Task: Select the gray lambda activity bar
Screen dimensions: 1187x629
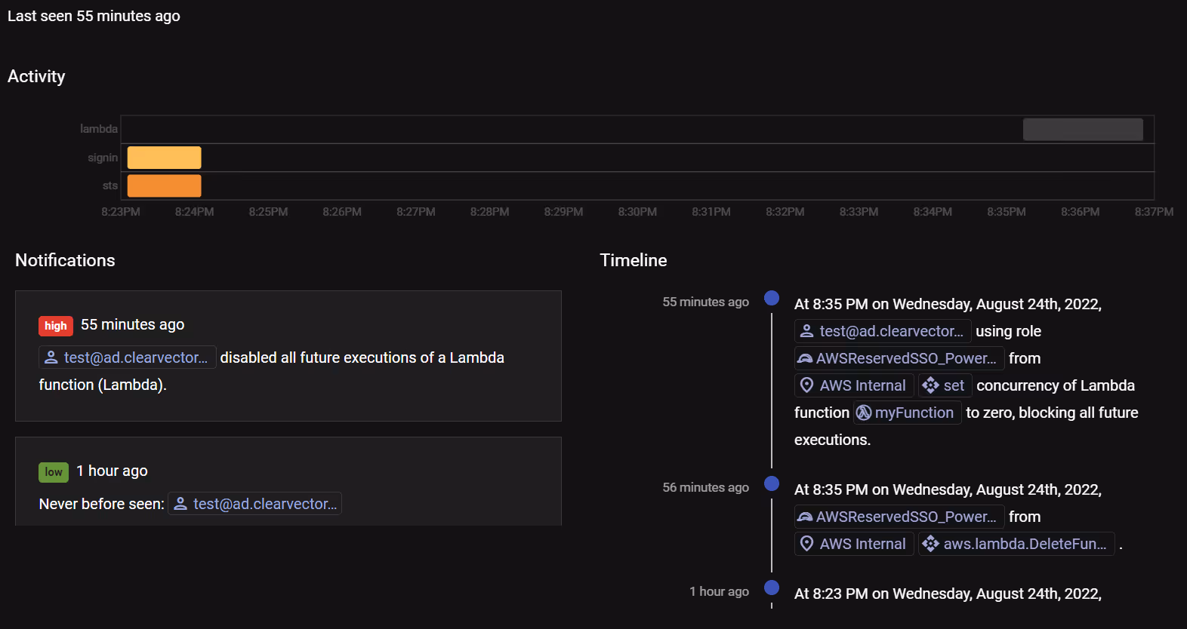Action: (x=1083, y=130)
